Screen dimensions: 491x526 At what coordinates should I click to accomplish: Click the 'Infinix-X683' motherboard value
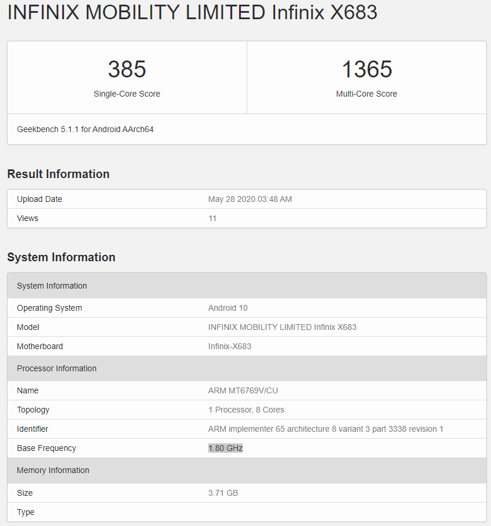click(x=230, y=346)
